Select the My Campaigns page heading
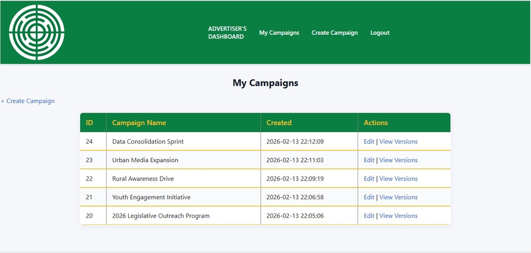The image size is (531, 253). coord(265,83)
